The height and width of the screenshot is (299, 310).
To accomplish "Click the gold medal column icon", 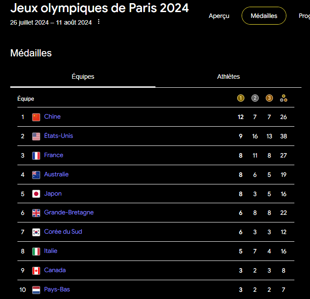I will point(241,98).
